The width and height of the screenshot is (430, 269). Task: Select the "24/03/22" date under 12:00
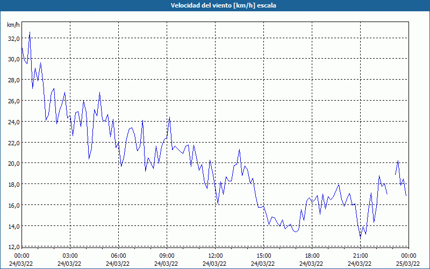pyautogui.click(x=214, y=264)
